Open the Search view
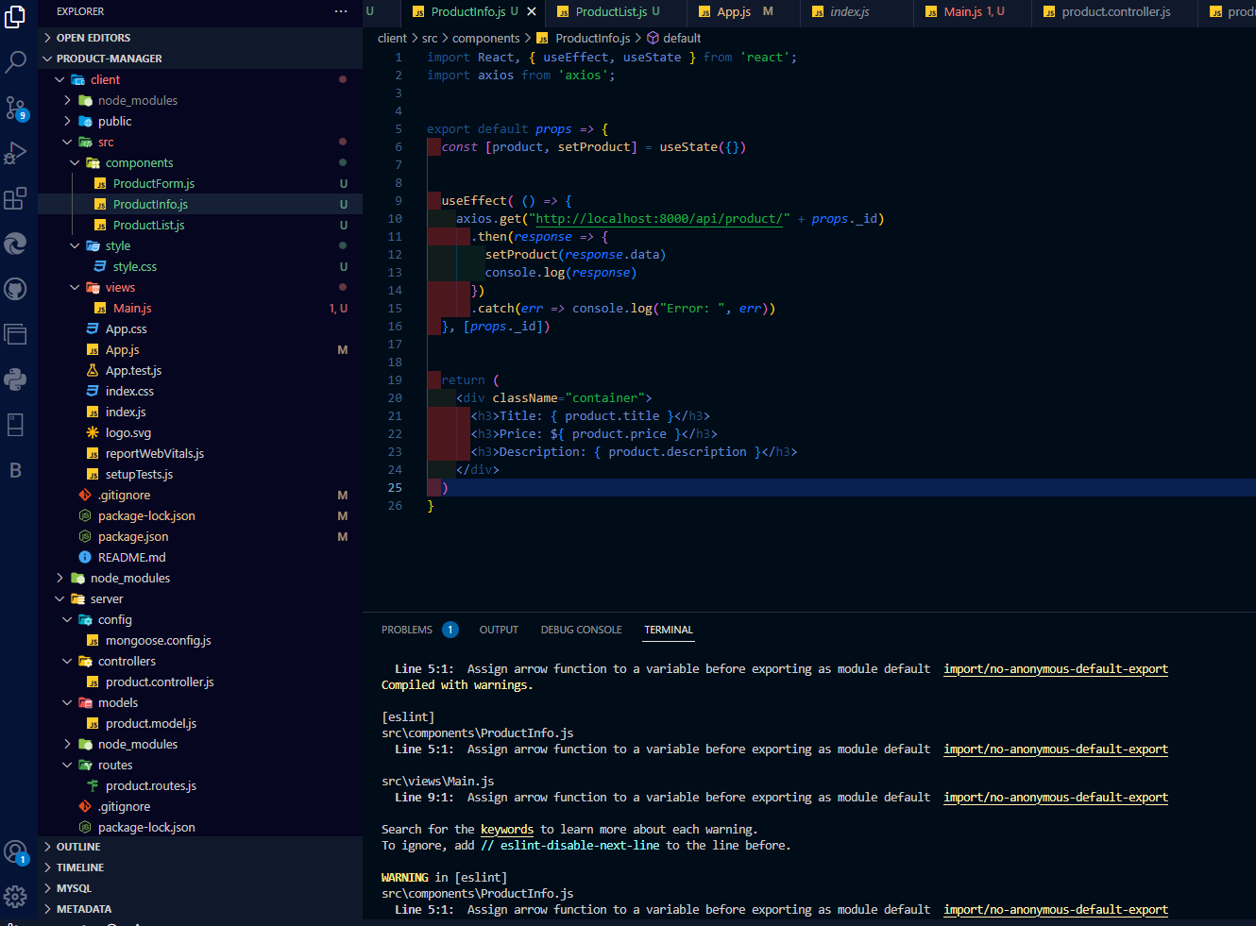Viewport: 1256px width, 926px height. (15, 60)
